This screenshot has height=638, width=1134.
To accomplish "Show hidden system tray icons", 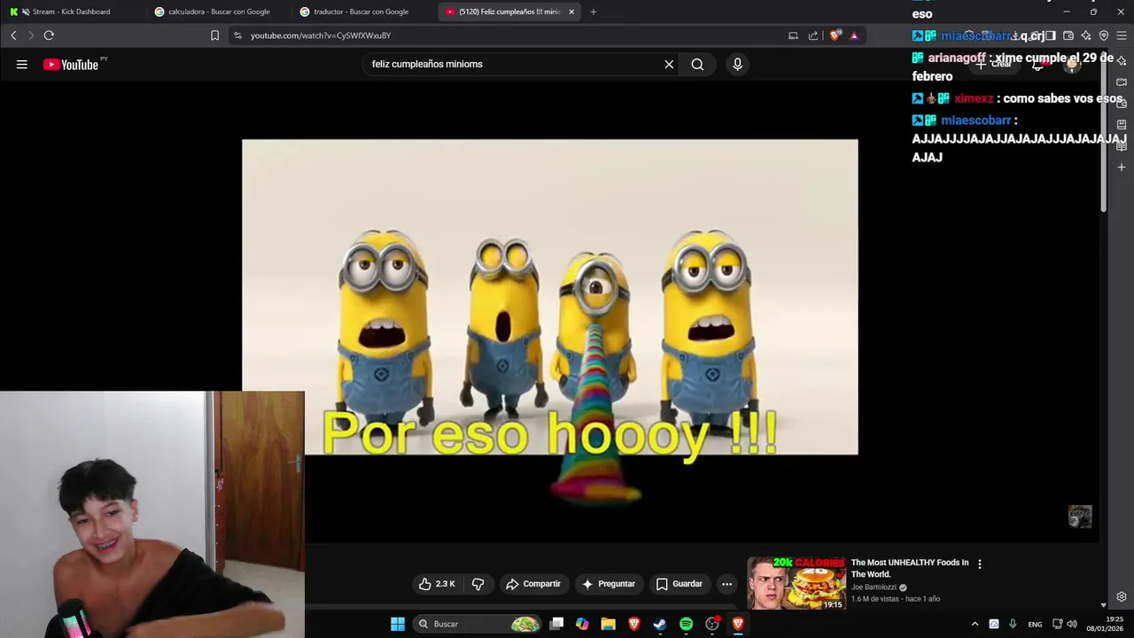I will pyautogui.click(x=975, y=624).
